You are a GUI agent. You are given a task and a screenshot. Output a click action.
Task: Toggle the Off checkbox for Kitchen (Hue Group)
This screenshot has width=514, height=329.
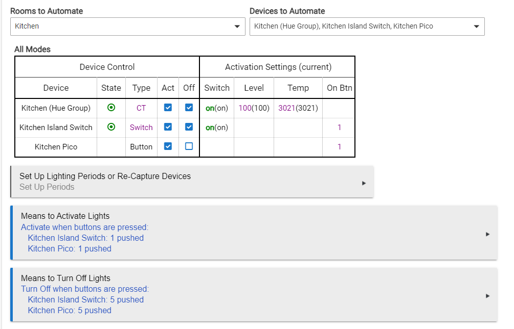(x=189, y=108)
